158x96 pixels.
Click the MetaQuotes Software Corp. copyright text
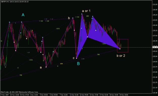click(19, 92)
